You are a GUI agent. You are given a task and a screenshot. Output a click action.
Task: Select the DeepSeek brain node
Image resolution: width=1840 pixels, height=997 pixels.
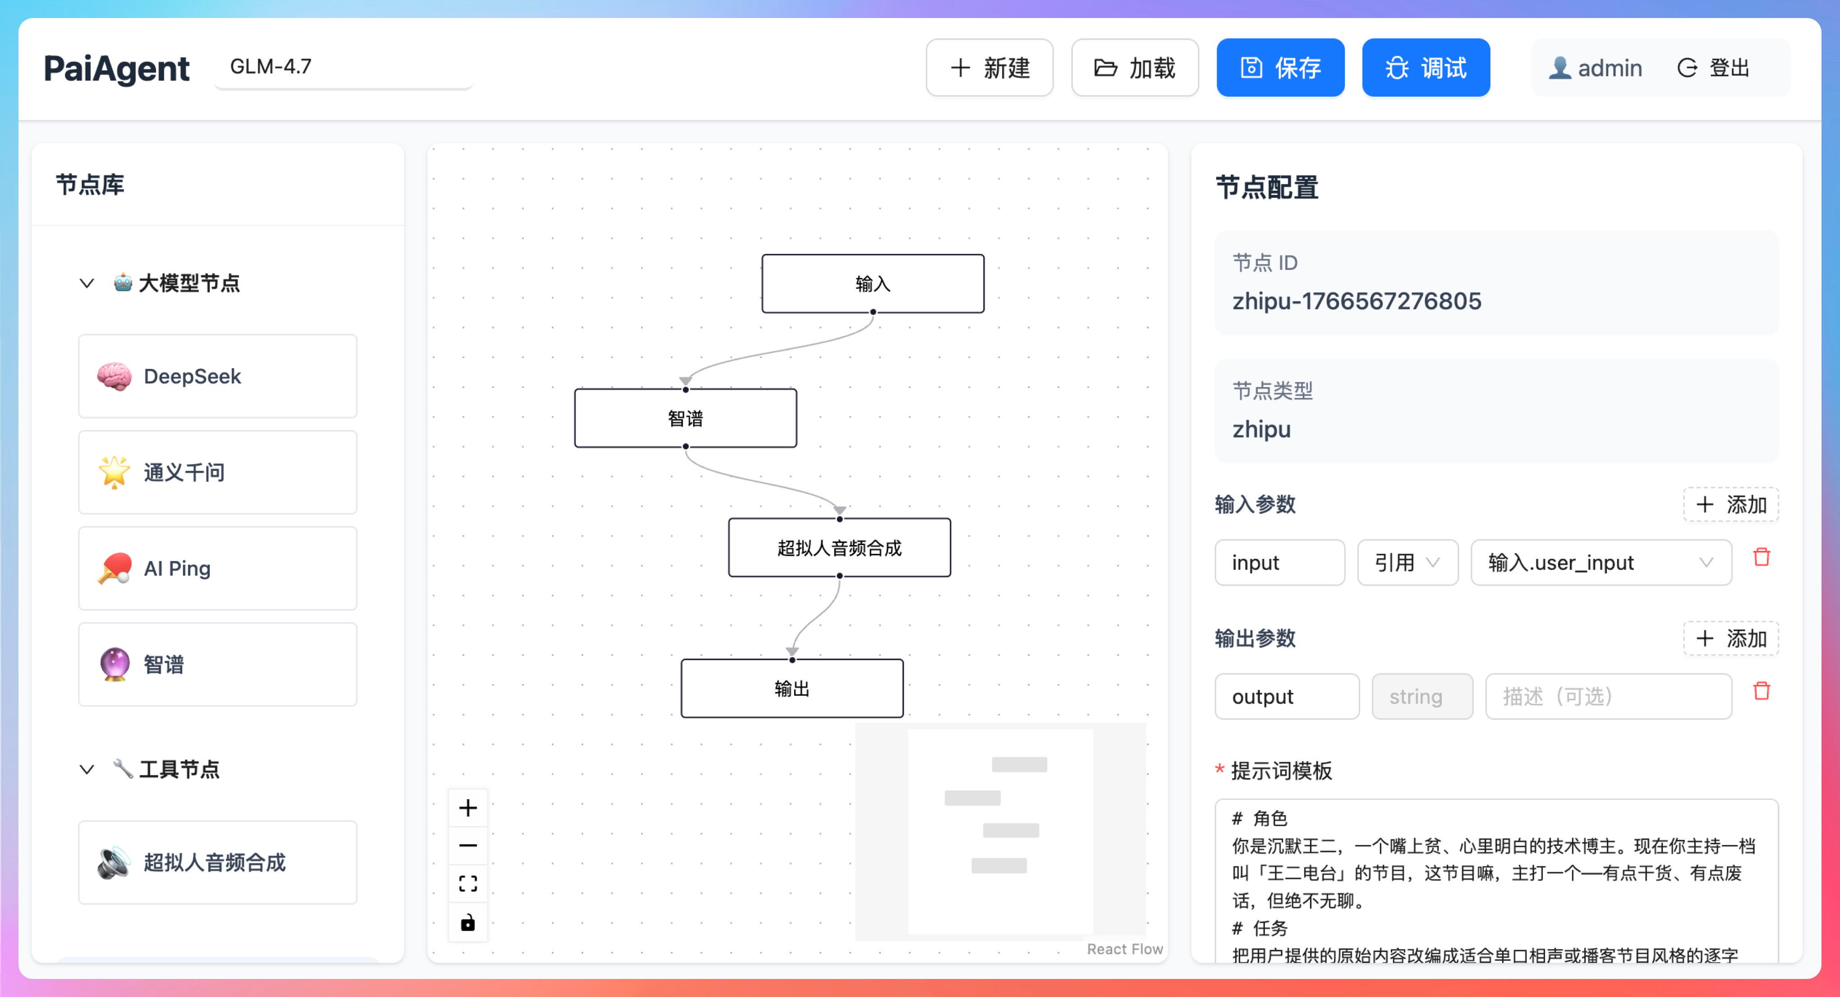point(217,377)
